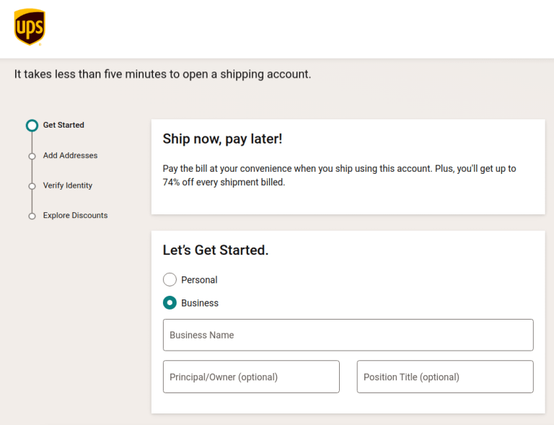554x425 pixels.
Task: Click the UPS shield logo
Action: (x=30, y=27)
